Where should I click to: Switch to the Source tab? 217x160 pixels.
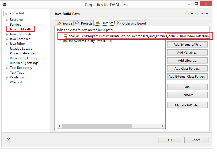(64, 23)
